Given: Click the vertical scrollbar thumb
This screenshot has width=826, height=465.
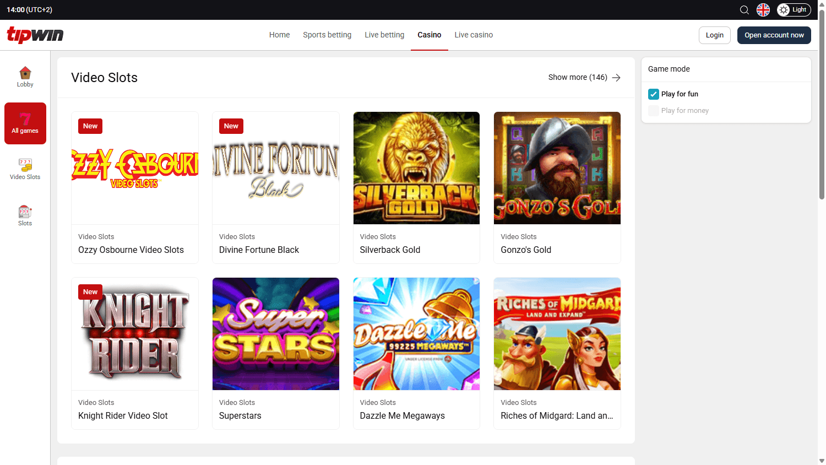Looking at the screenshot, I should coord(822,104).
